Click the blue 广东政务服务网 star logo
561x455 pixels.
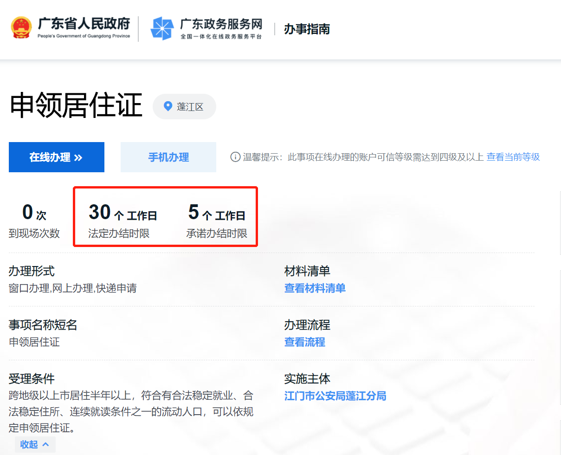162,29
